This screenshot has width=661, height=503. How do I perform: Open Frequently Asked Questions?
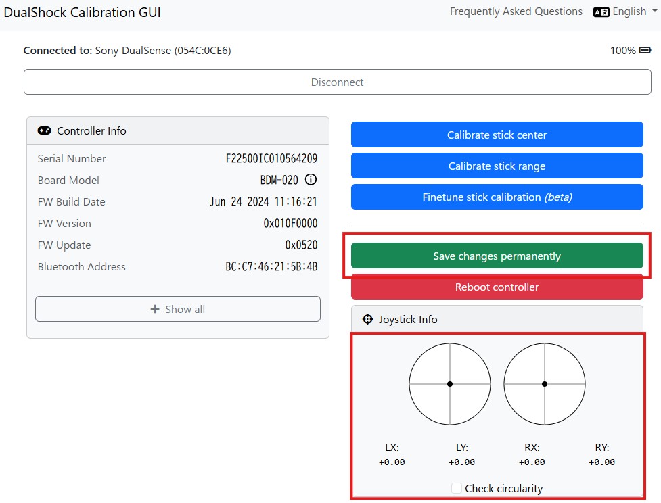click(x=516, y=11)
